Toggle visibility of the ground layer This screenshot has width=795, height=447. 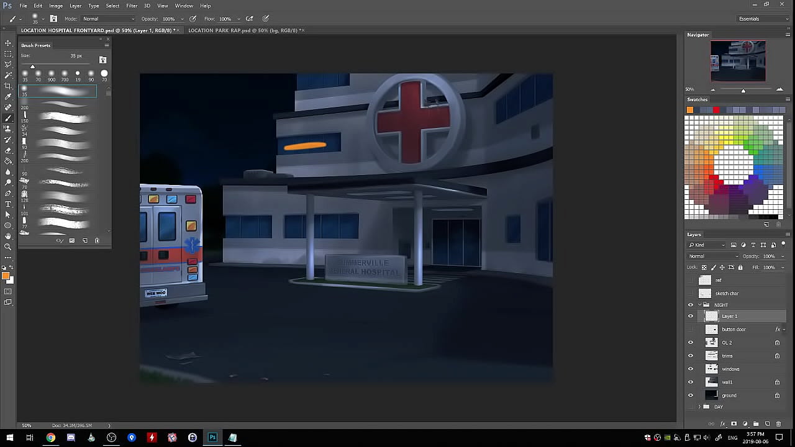point(691,395)
